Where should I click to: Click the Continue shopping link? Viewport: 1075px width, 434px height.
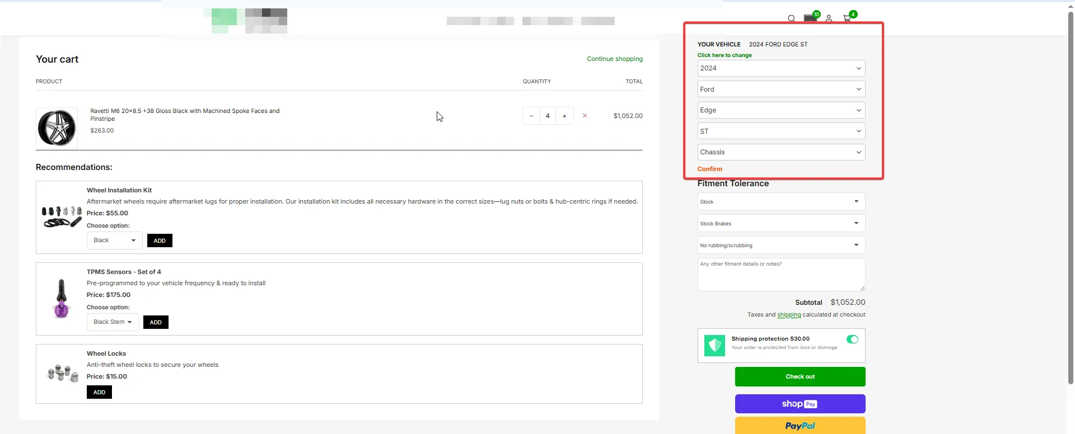[614, 59]
